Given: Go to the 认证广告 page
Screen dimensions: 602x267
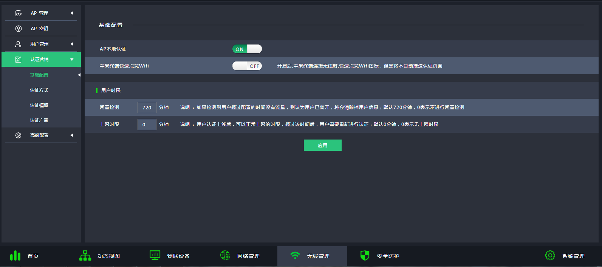Looking at the screenshot, I should coord(39,120).
